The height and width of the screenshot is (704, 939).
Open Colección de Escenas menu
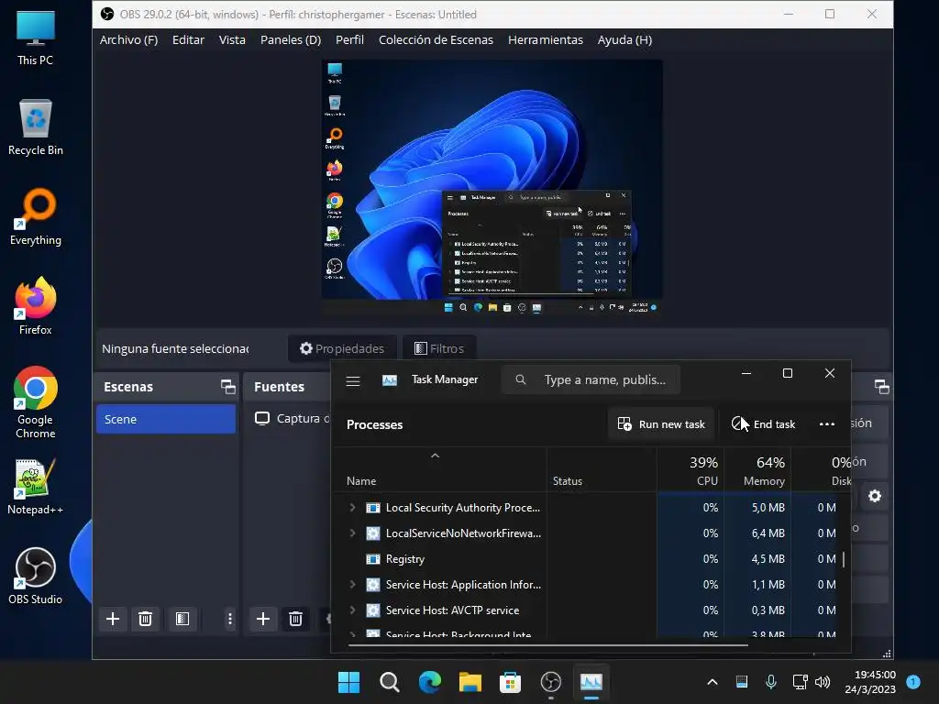click(436, 40)
